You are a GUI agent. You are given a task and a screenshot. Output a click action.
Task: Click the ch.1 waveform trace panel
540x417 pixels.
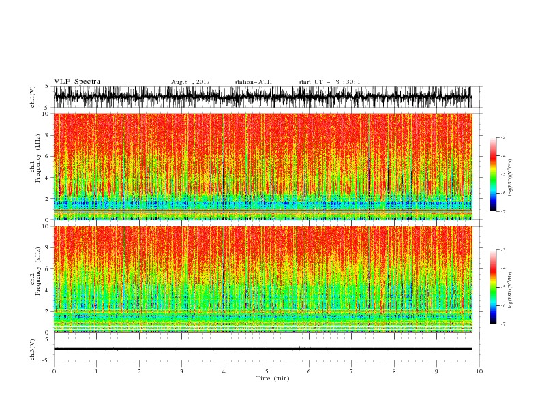(262, 97)
